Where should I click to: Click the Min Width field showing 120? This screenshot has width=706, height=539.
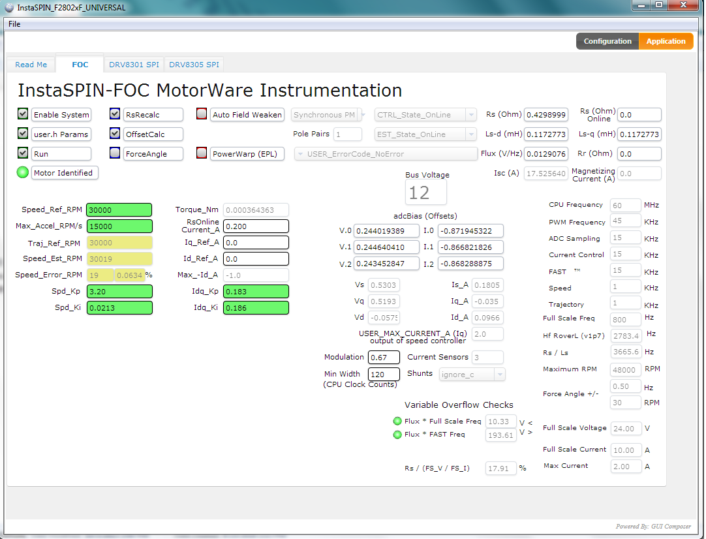pyautogui.click(x=384, y=374)
